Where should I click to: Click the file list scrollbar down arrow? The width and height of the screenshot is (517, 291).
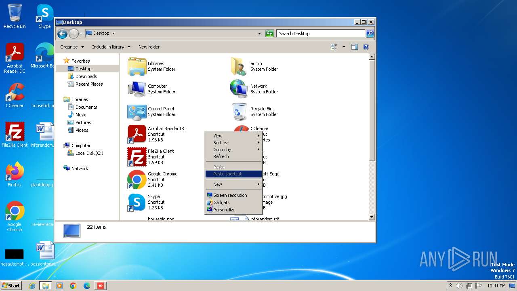372,217
